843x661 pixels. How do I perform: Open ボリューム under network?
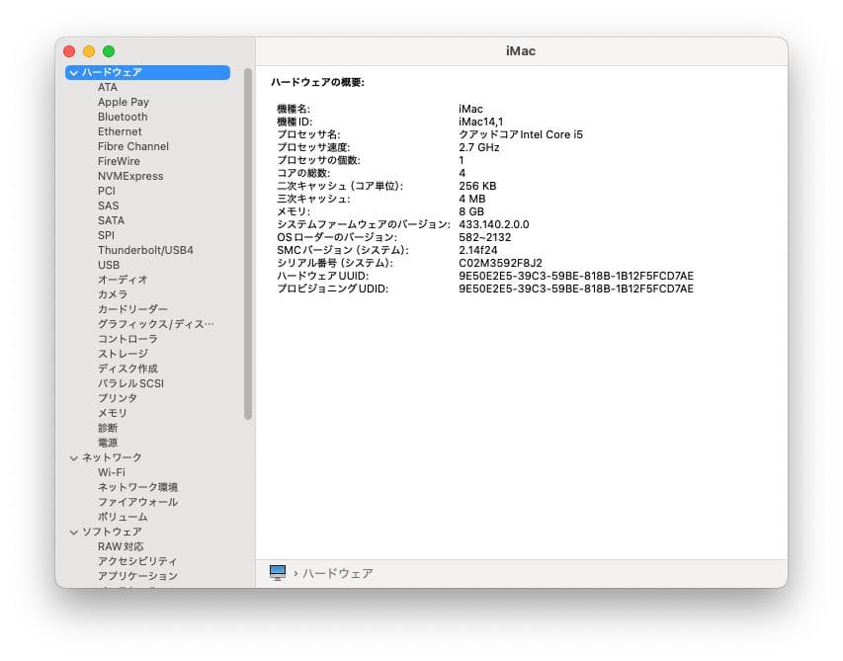click(x=123, y=517)
